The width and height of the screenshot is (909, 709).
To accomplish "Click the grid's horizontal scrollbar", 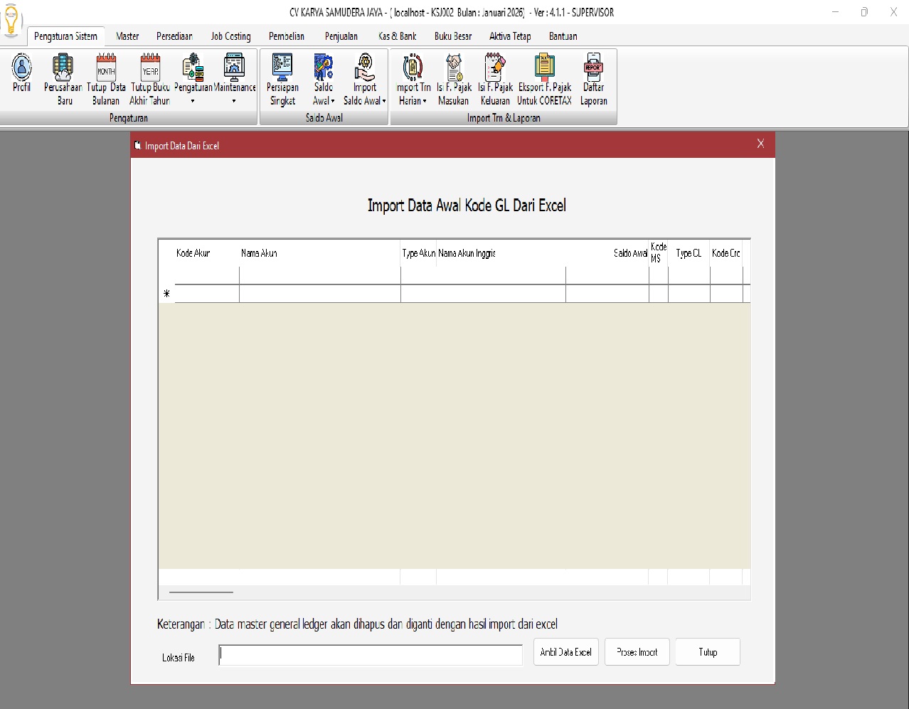I will point(201,592).
